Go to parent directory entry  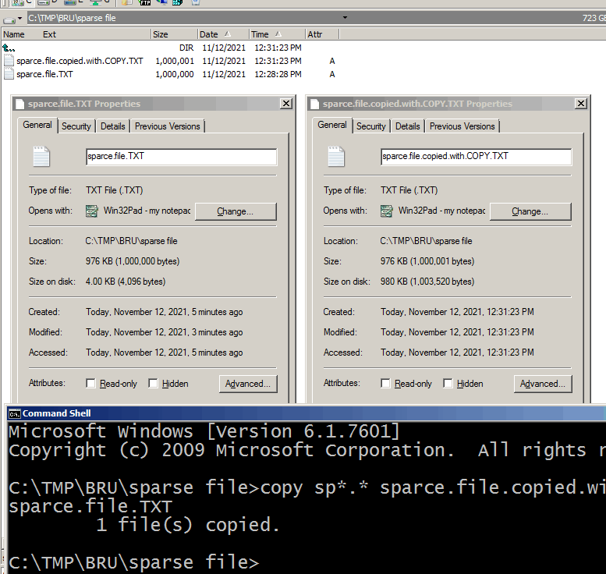(x=9, y=48)
